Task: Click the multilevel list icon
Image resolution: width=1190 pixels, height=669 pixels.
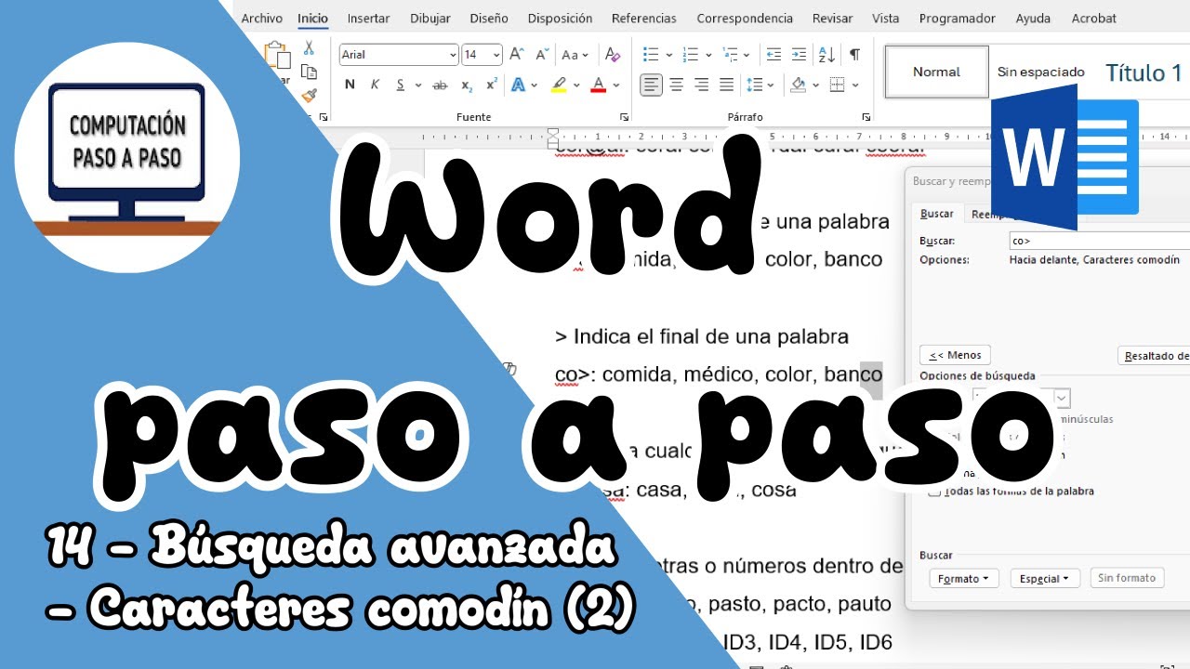Action: 730,55
